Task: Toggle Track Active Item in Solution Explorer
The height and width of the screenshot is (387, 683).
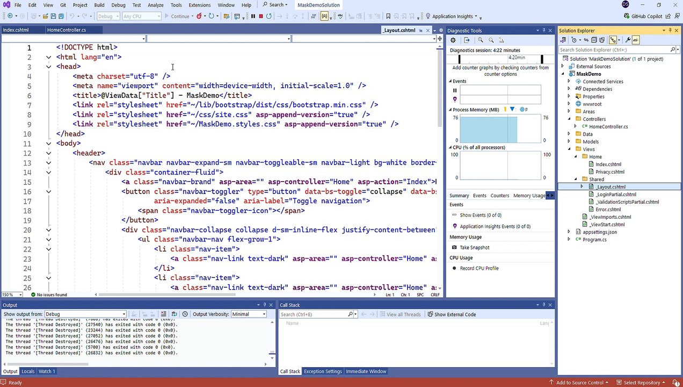Action: tap(613, 40)
